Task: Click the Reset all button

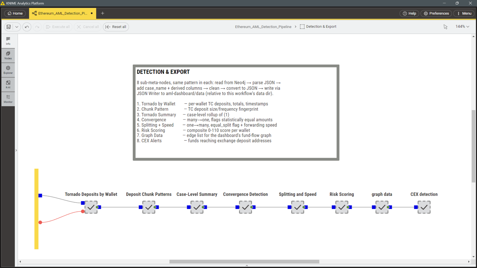Action: tap(116, 27)
